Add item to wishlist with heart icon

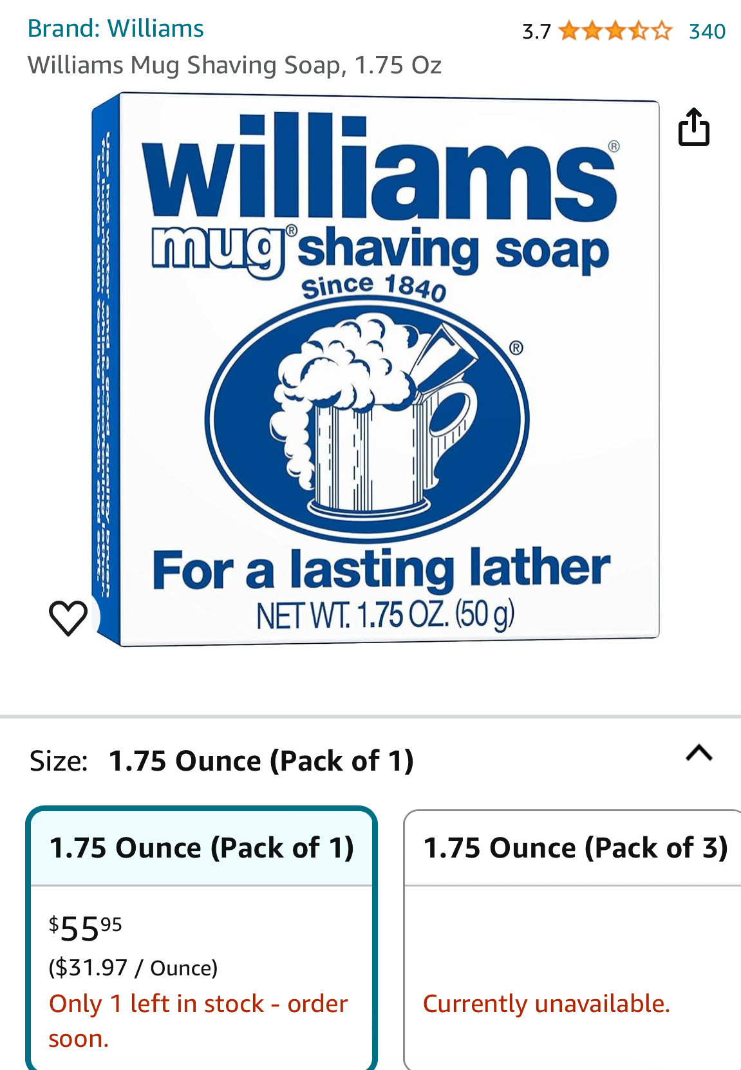pos(68,617)
